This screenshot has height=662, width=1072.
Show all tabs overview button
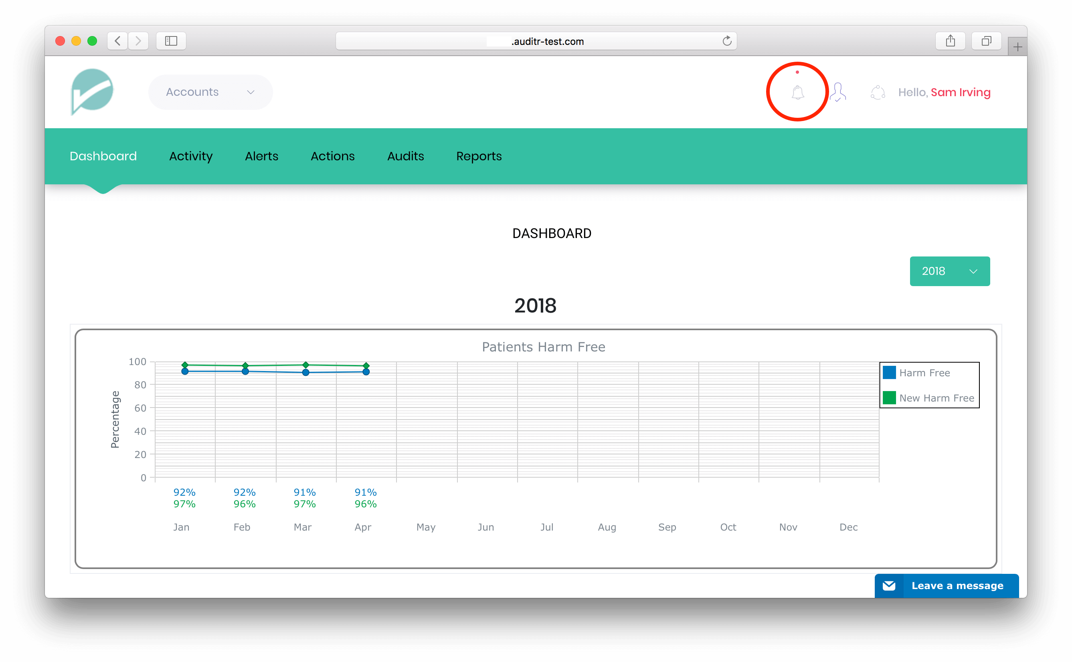[986, 41]
